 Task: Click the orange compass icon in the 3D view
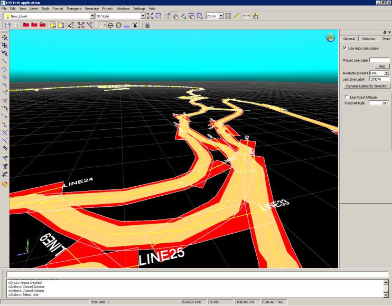tap(331, 37)
